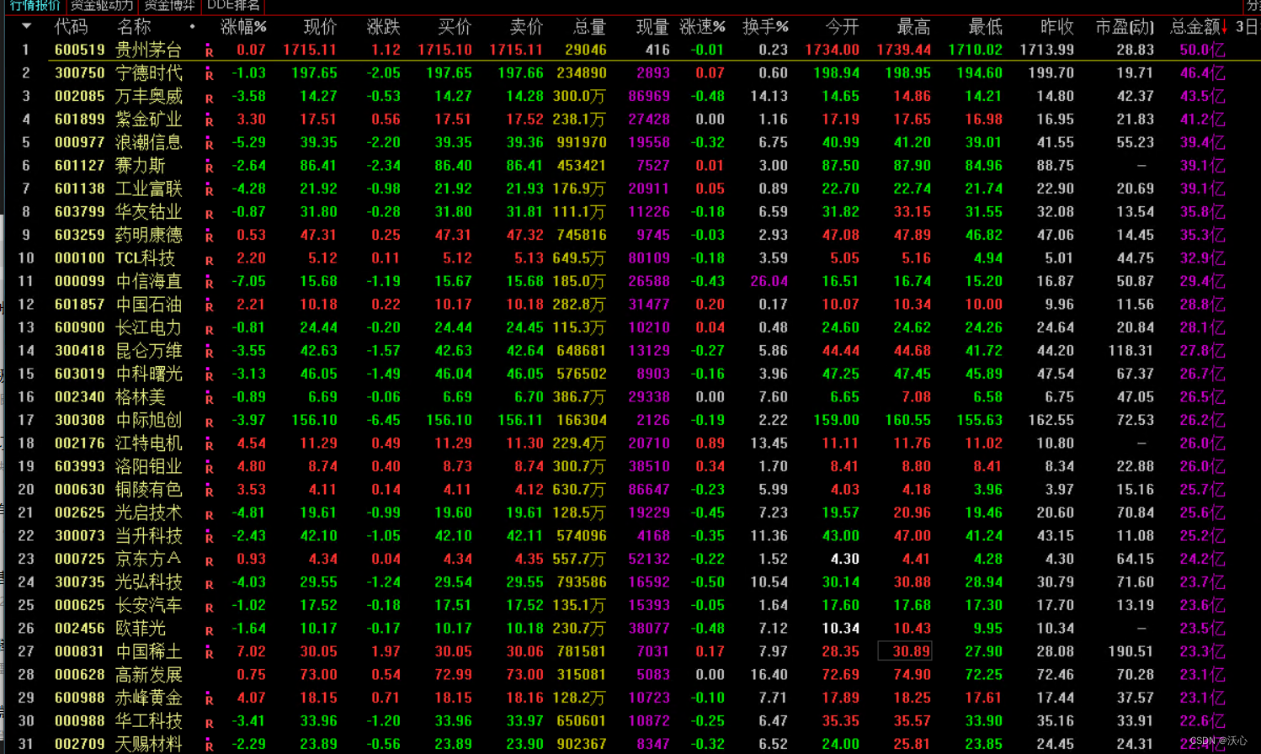Select stock name 长安汽车

click(149, 605)
